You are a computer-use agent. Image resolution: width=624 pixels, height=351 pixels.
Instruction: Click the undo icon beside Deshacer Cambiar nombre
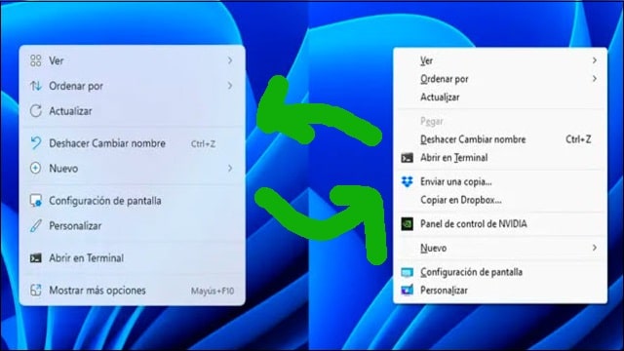coord(36,143)
